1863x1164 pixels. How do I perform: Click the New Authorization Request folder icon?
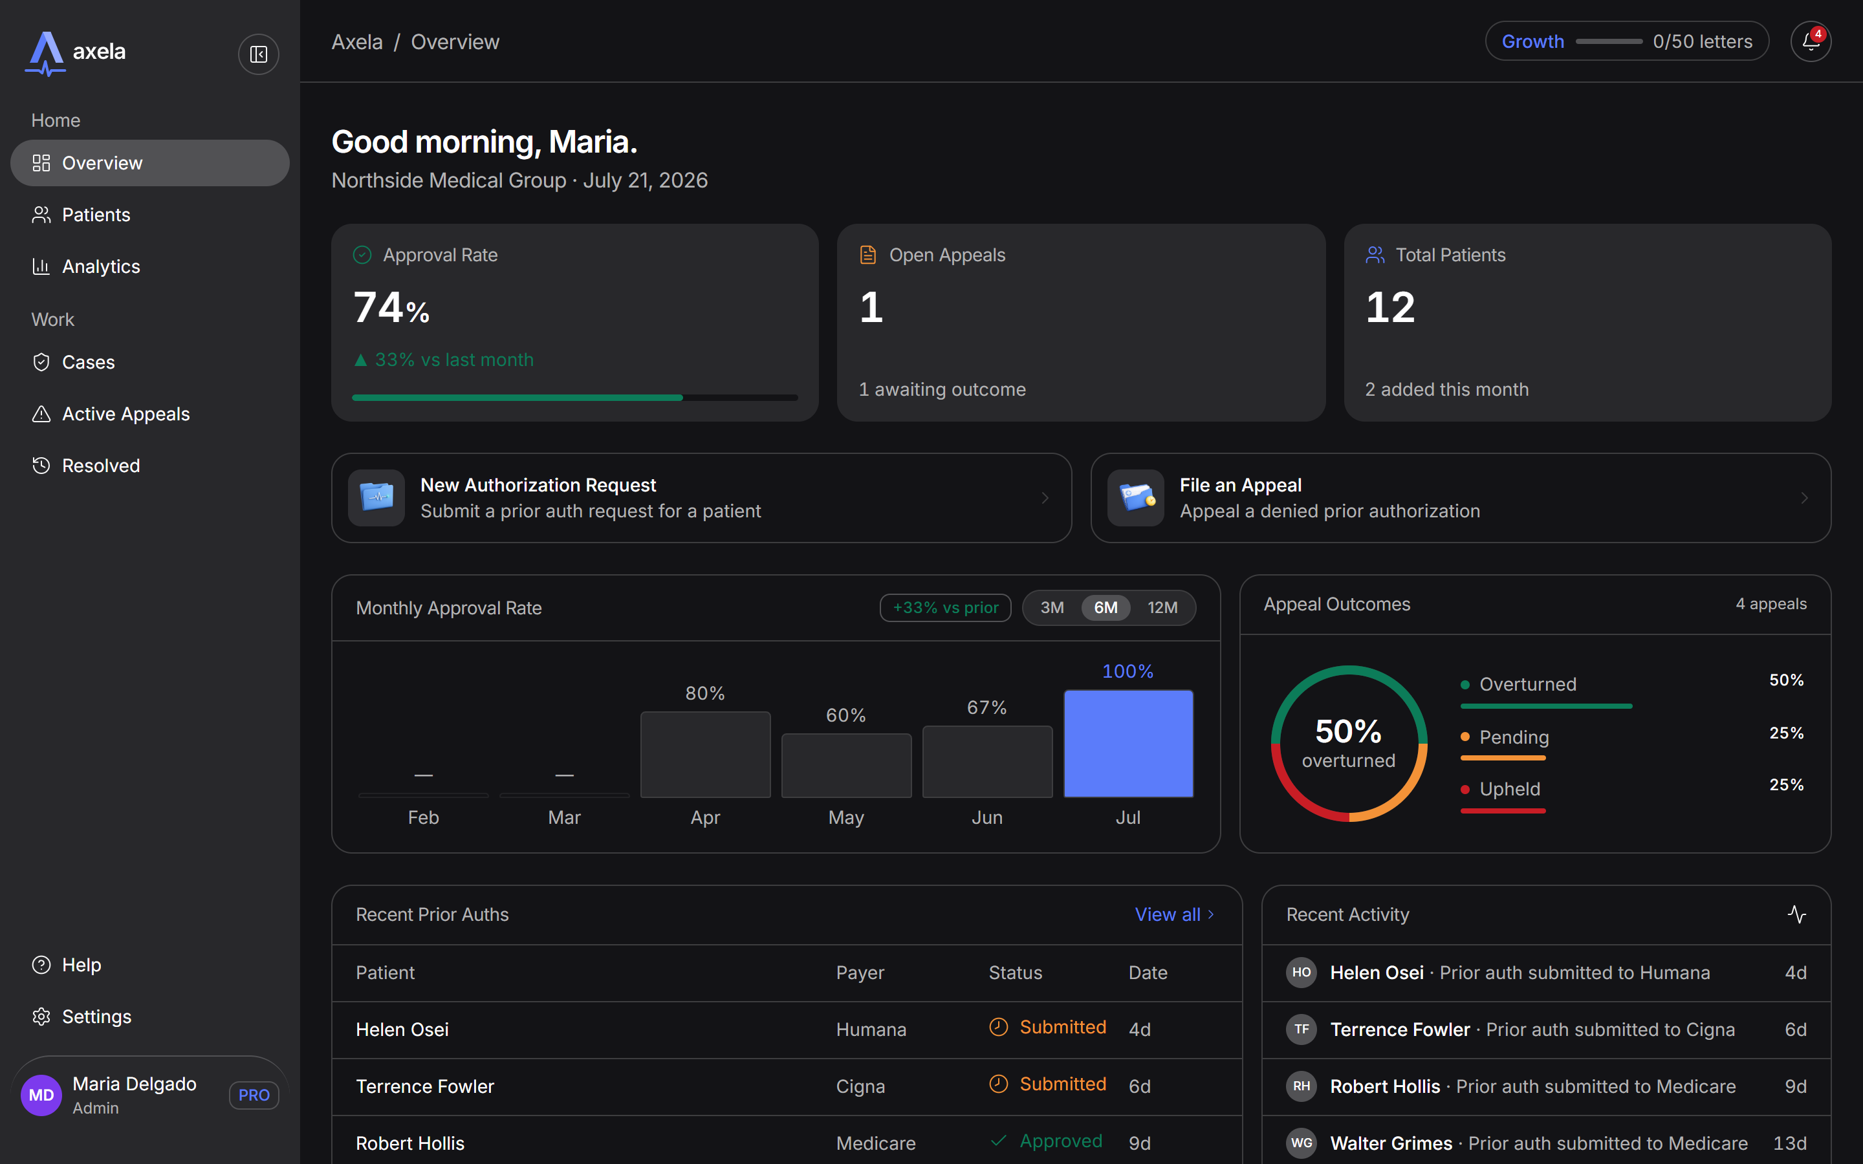tap(376, 498)
